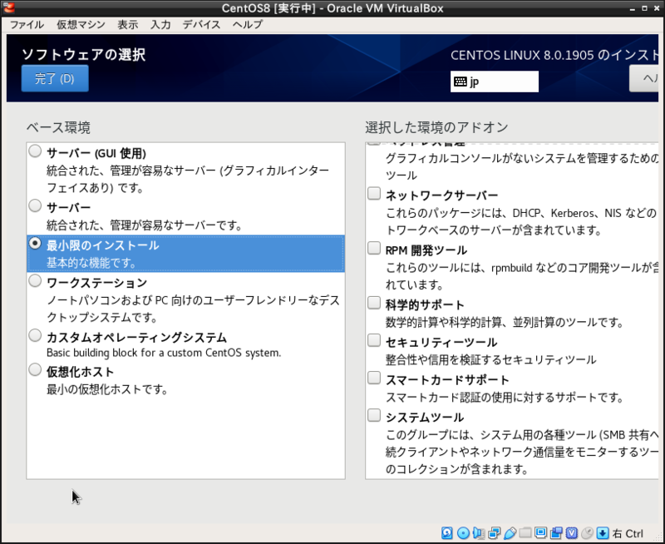Viewport: 665px width, 544px height.
Task: Click the VirtualBox window title icon
Action: pyautogui.click(x=8, y=7)
